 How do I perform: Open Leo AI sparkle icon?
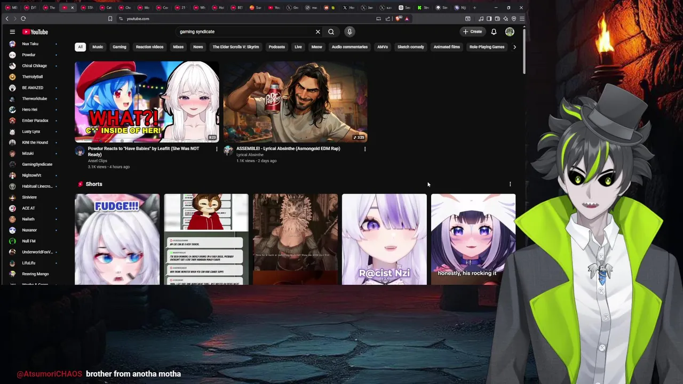(x=505, y=19)
